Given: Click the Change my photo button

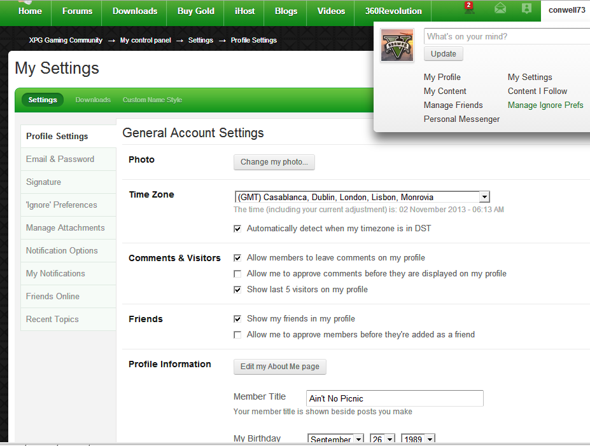Looking at the screenshot, I should [x=274, y=162].
